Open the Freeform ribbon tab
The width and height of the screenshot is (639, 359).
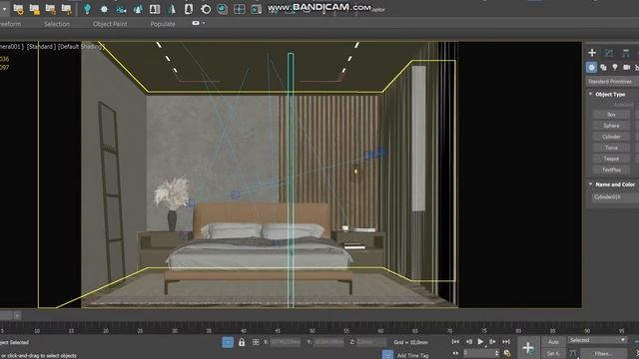pyautogui.click(x=10, y=24)
